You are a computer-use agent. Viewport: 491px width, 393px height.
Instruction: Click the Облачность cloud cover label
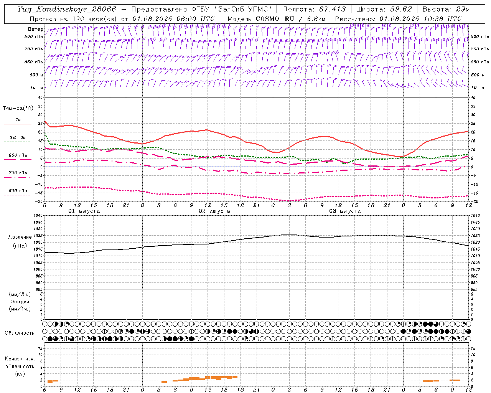pyautogui.click(x=20, y=333)
